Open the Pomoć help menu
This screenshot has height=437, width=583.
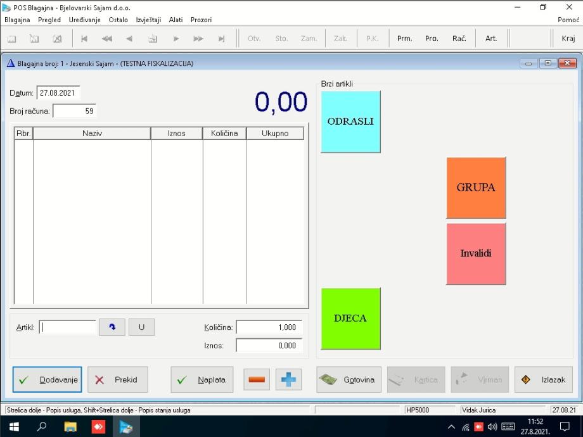(568, 20)
